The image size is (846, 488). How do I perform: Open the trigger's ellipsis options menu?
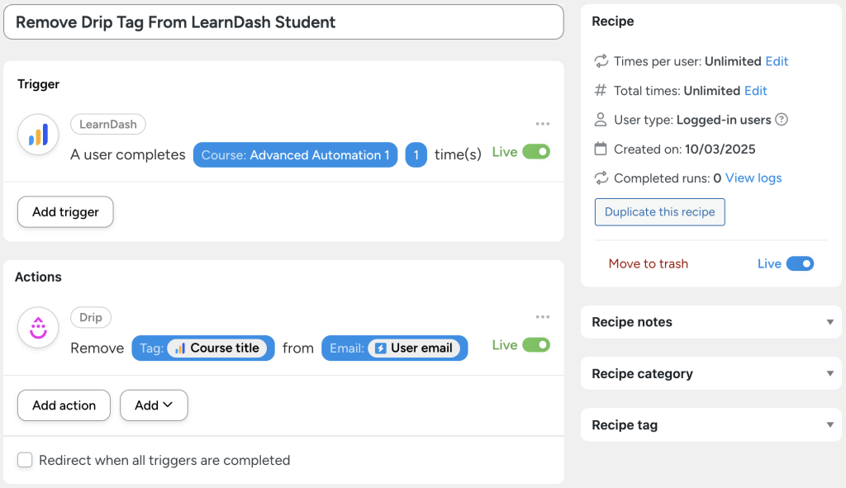(543, 123)
